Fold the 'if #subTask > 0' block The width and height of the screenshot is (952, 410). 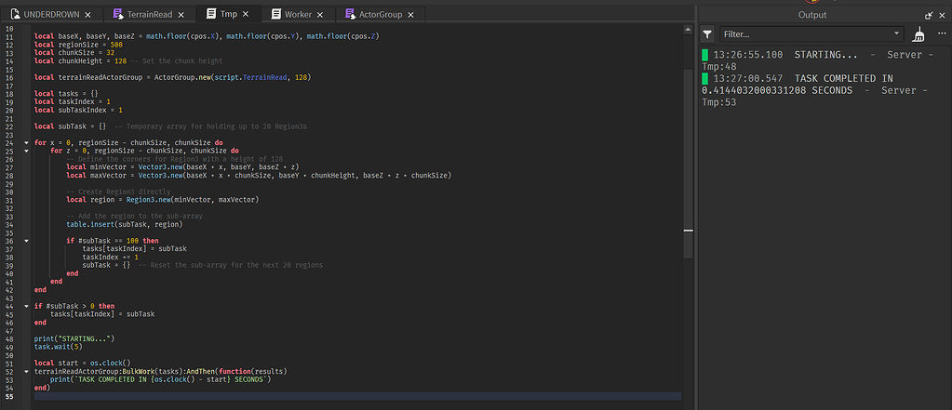(25, 305)
